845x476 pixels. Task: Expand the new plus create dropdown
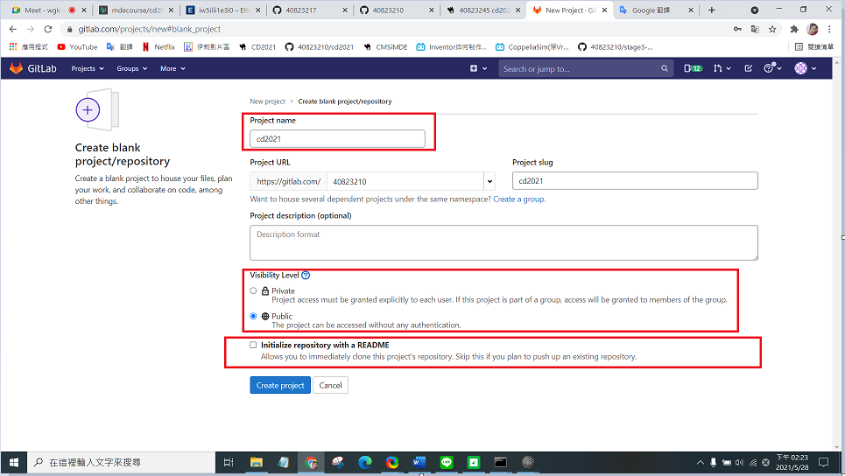[477, 68]
